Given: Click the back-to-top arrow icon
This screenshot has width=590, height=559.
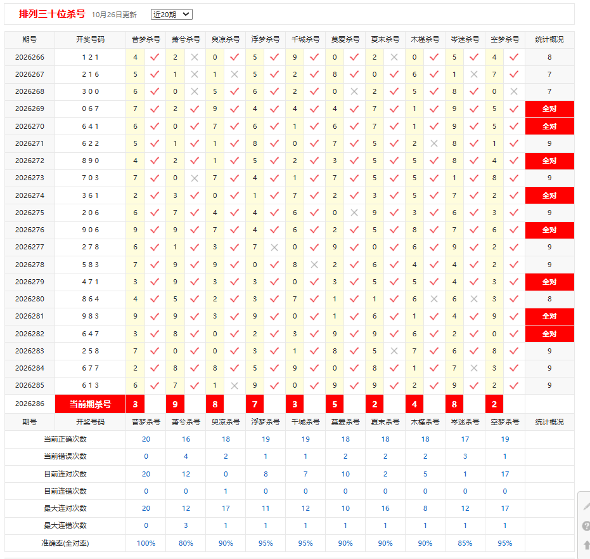Looking at the screenshot, I should (587, 544).
